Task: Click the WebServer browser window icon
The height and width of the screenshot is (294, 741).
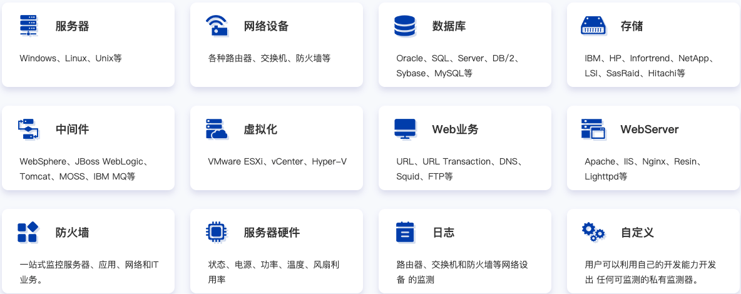Action: click(593, 129)
